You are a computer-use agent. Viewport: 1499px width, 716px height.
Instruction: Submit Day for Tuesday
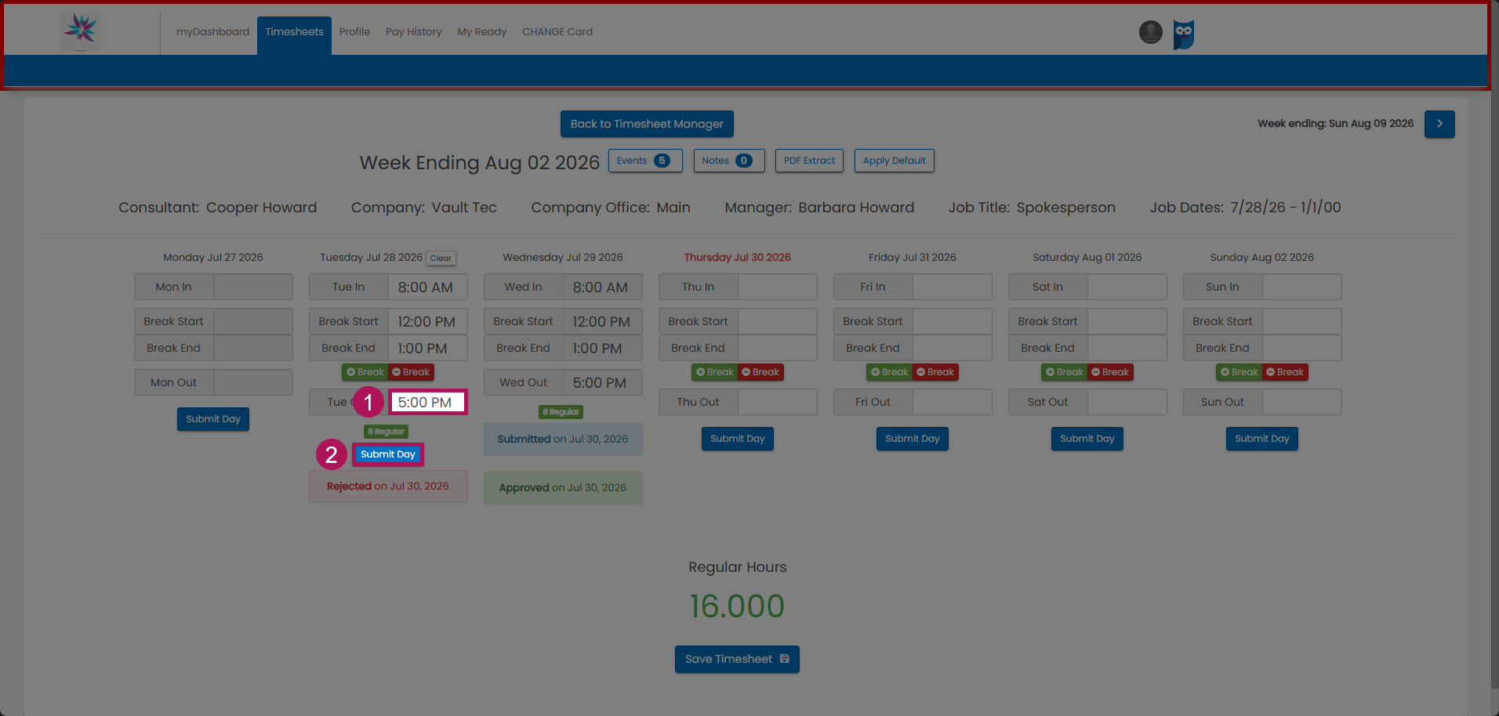point(388,454)
